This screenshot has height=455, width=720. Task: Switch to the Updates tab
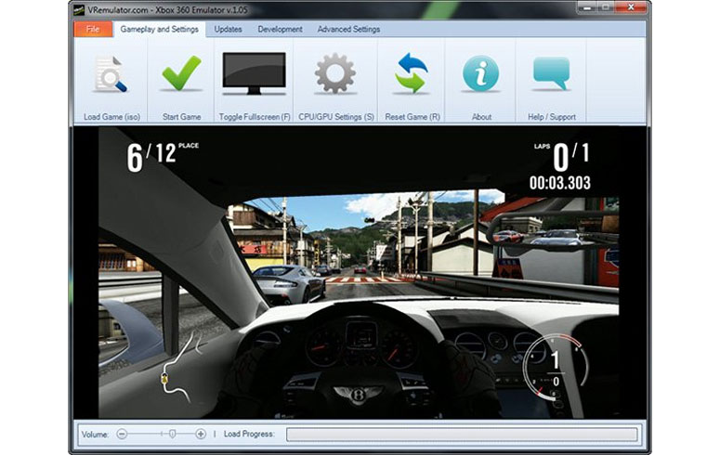pyautogui.click(x=228, y=29)
